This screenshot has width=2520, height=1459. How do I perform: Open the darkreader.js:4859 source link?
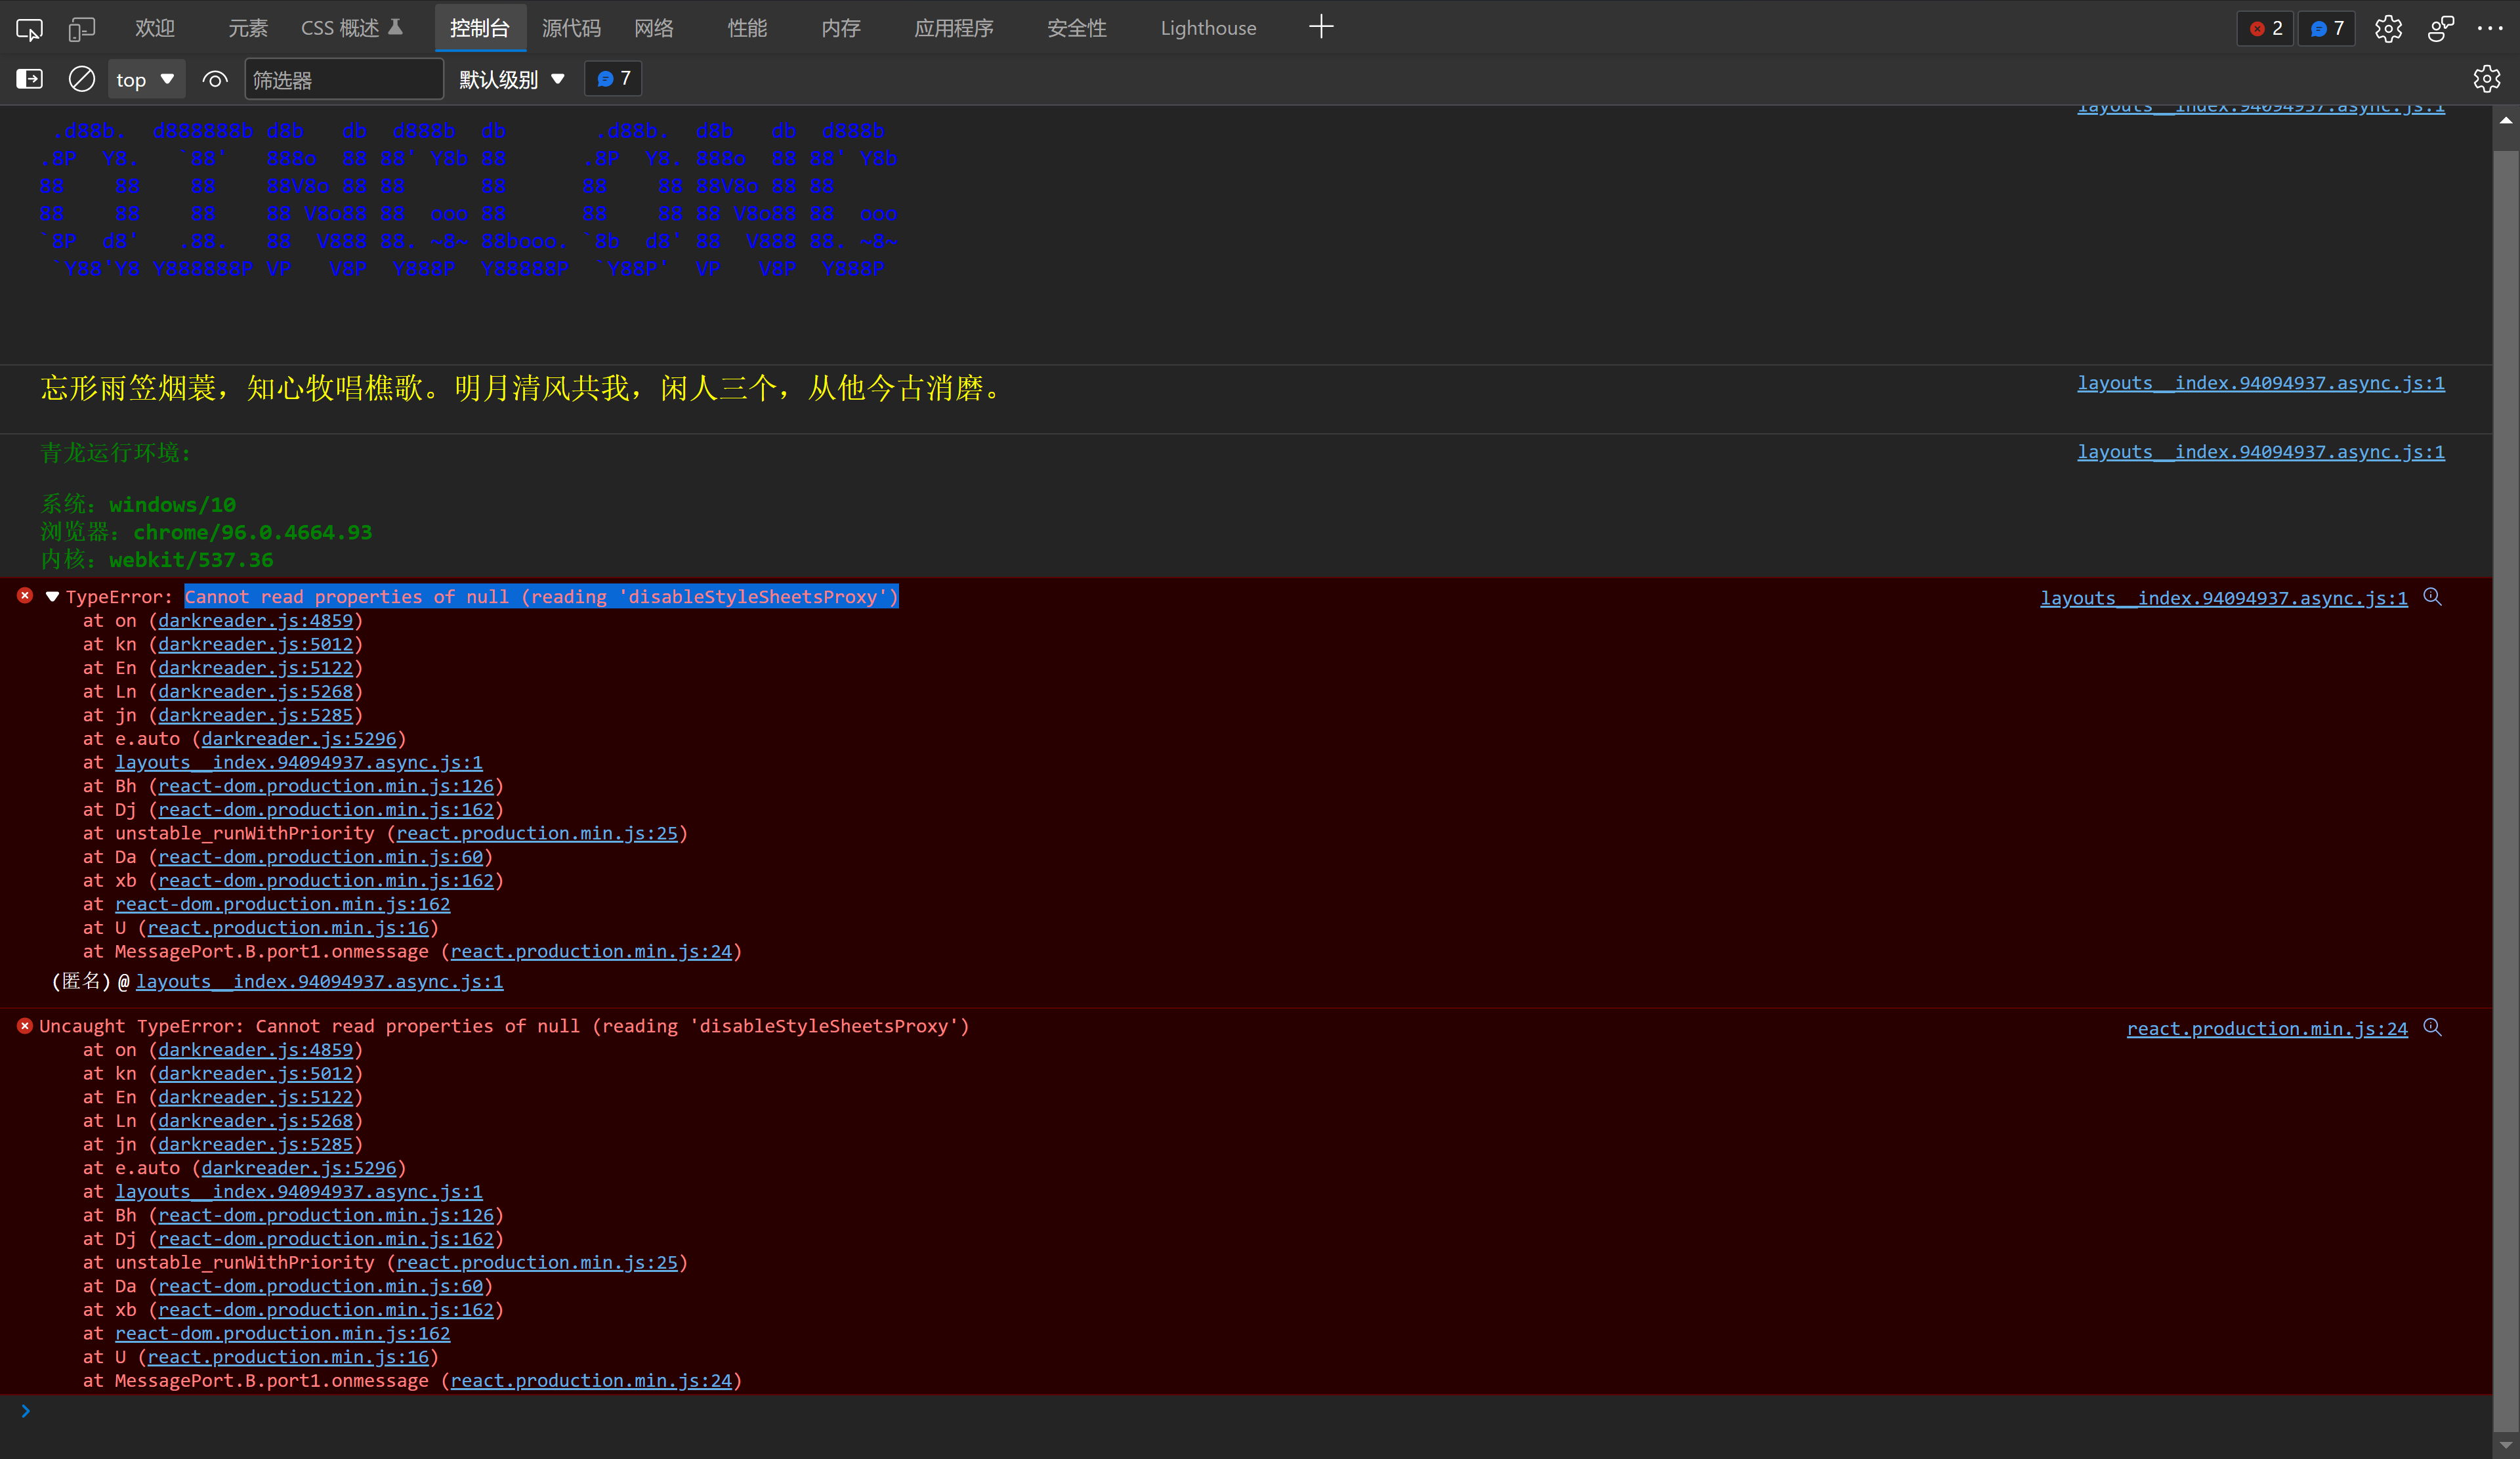pos(256,620)
